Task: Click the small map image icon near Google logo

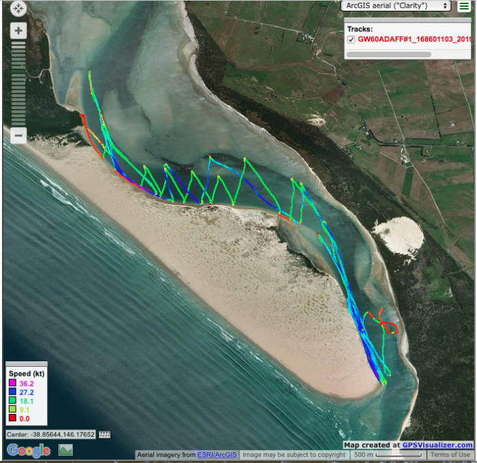Action: point(66,449)
